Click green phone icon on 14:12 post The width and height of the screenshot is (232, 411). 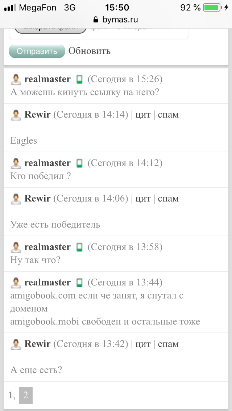pos(79,164)
